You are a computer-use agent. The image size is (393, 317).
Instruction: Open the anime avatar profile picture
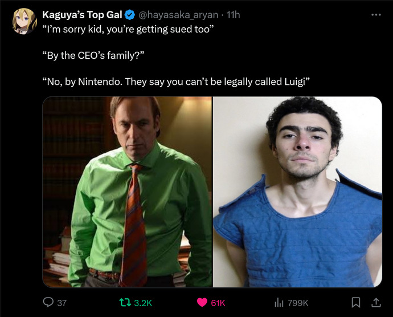click(x=24, y=21)
